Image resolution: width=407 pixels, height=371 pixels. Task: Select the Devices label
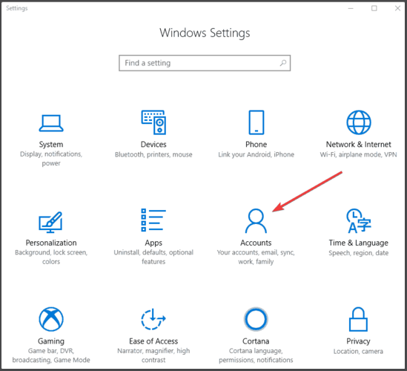click(x=153, y=144)
